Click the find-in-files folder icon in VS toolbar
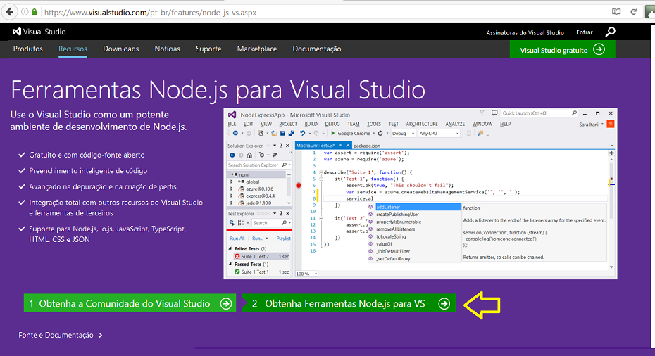This screenshot has height=356, width=655. 480,133
